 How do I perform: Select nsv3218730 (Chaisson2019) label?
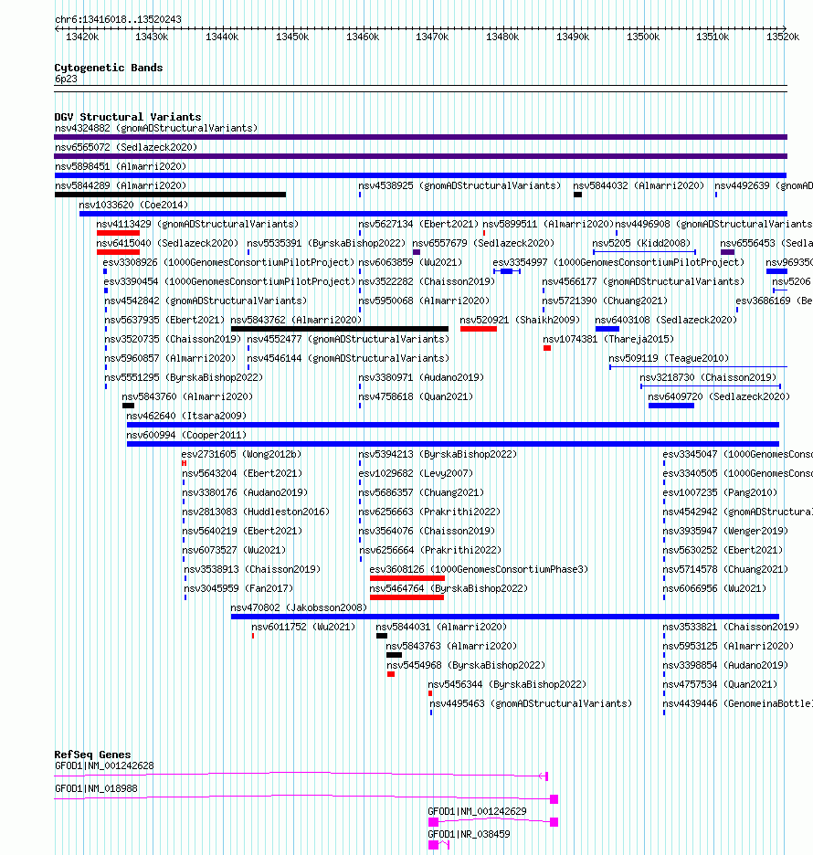708,377
